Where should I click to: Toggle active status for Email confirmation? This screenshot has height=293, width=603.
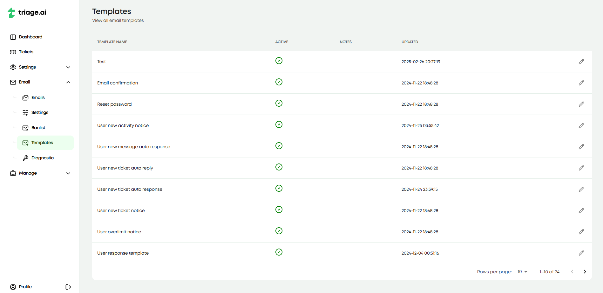coord(279,82)
